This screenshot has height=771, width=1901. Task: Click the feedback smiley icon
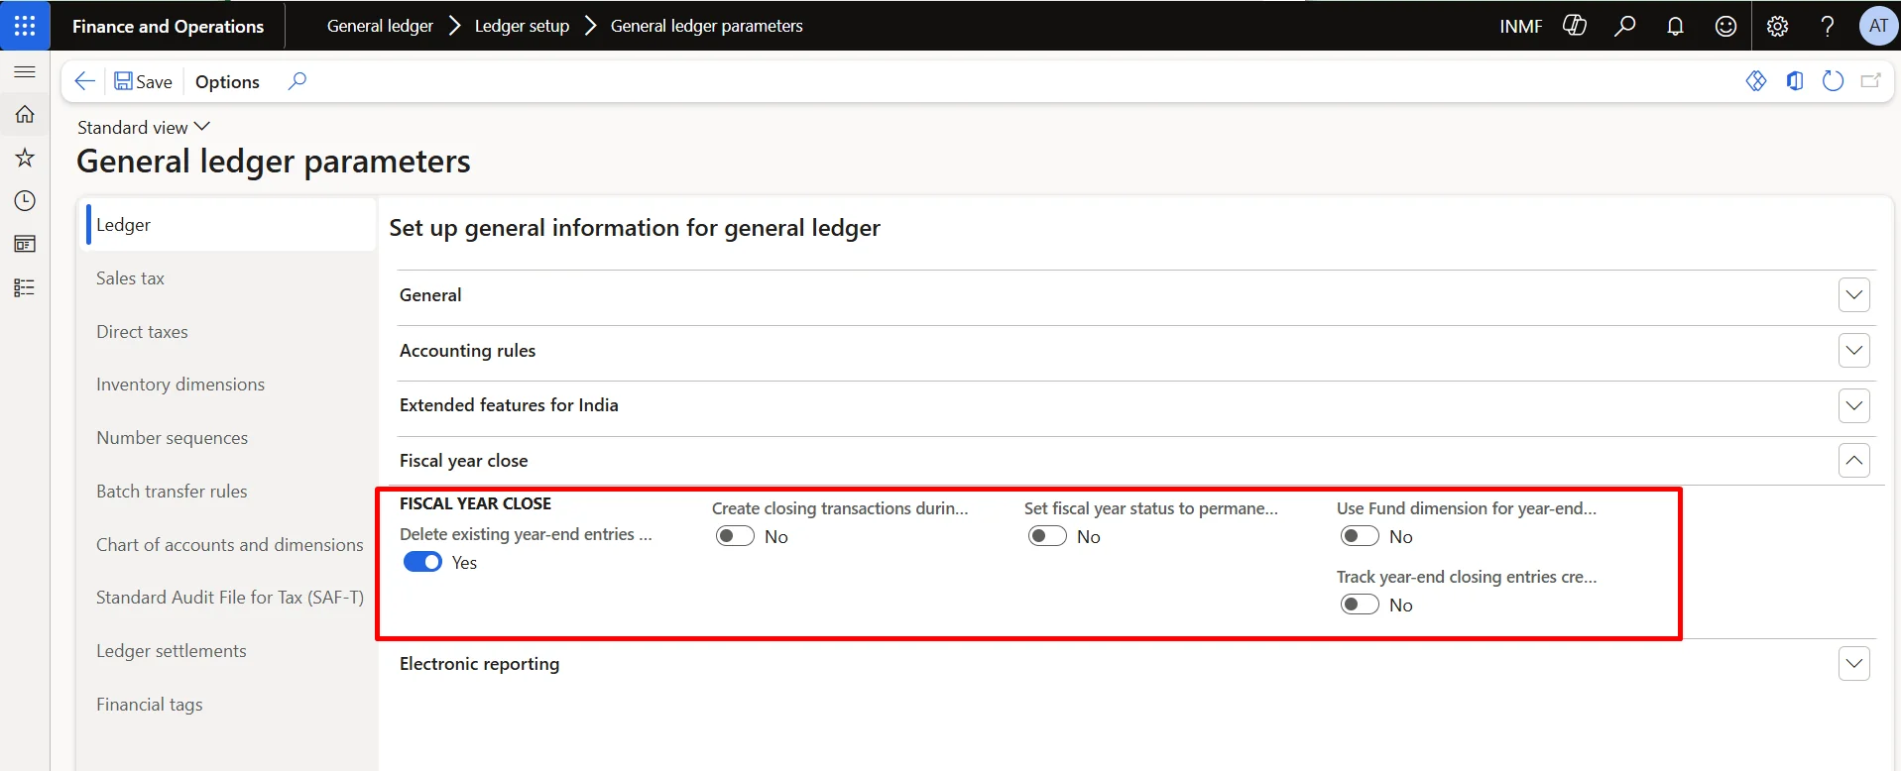click(x=1725, y=26)
